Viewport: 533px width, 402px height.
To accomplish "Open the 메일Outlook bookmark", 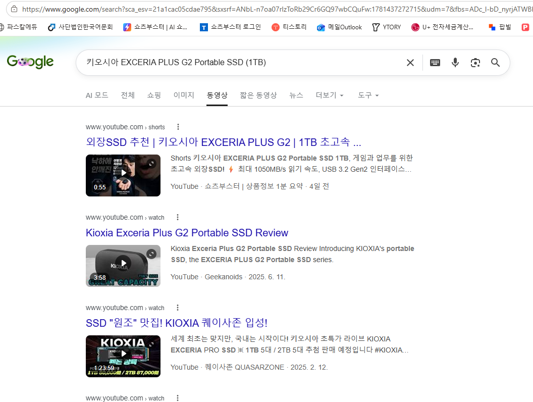I will click(339, 27).
